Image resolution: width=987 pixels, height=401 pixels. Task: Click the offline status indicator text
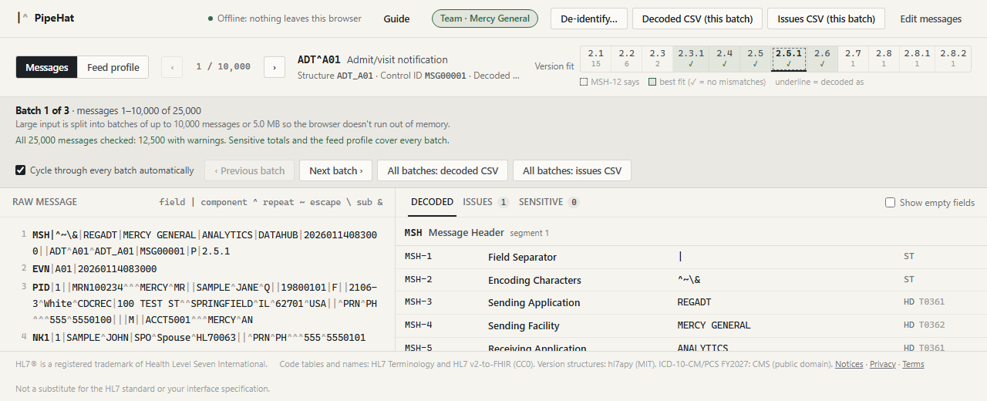289,19
